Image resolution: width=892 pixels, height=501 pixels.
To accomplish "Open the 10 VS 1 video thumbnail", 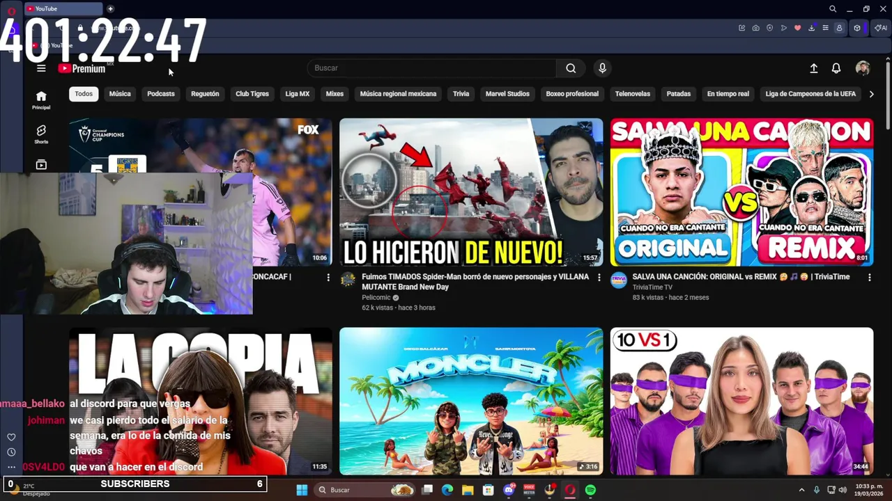I will pos(741,401).
